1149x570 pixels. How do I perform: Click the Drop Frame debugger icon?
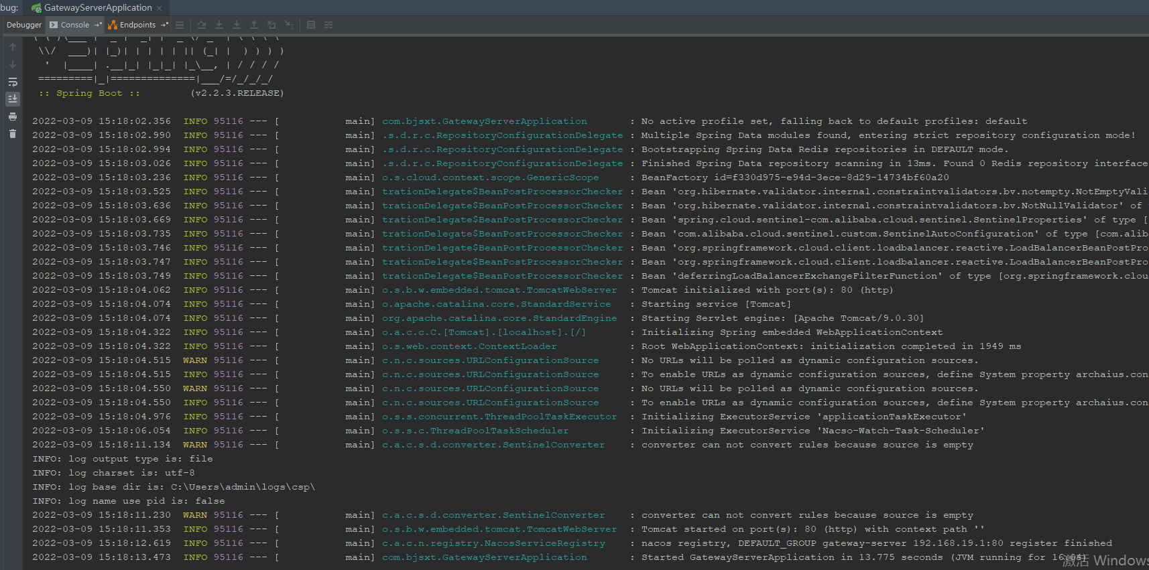coord(271,25)
